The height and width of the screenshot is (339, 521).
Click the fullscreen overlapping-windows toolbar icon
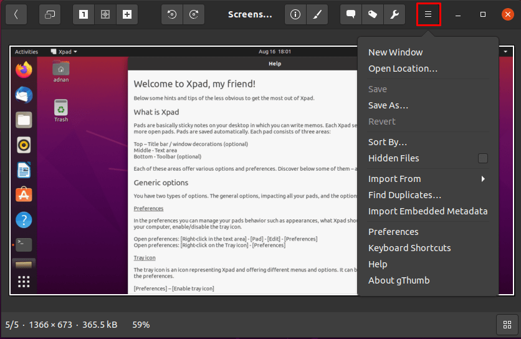tap(50, 14)
